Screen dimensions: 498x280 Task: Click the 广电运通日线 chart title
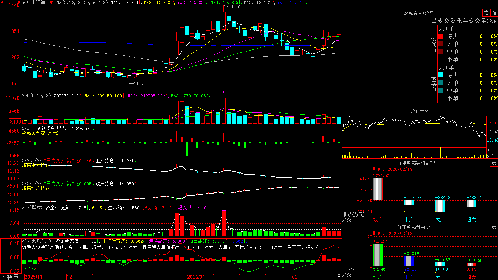click(x=41, y=2)
